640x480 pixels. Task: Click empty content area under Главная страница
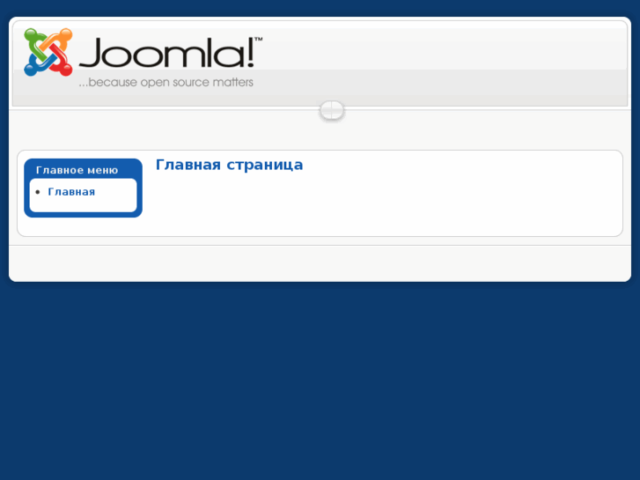click(x=384, y=204)
